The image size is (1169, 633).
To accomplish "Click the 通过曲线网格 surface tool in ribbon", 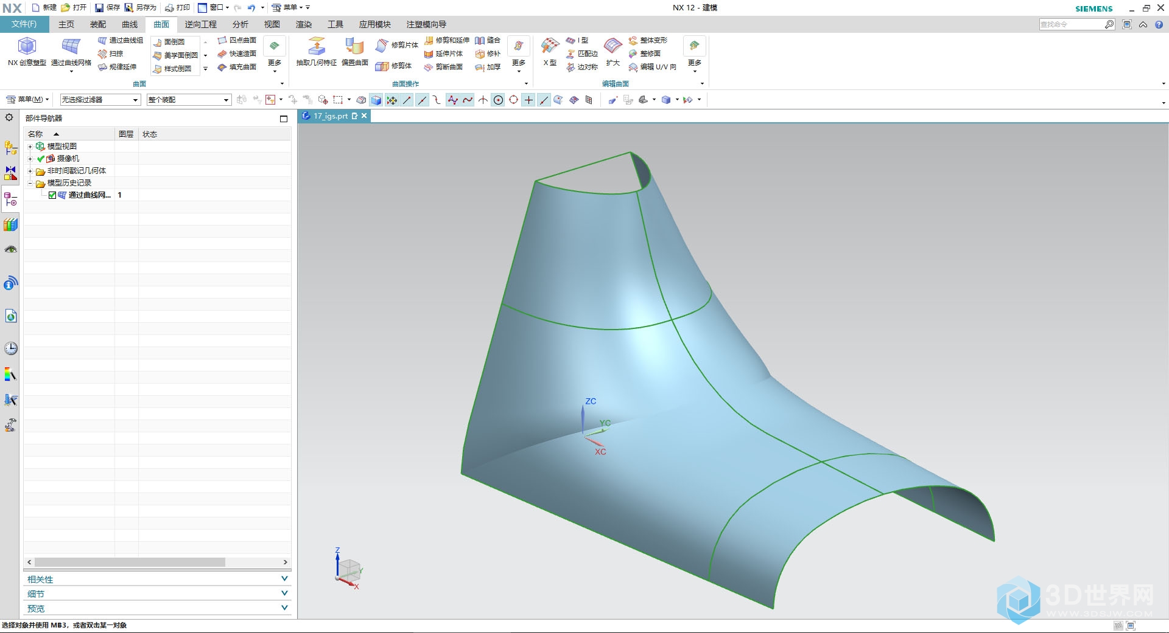I will (71, 54).
